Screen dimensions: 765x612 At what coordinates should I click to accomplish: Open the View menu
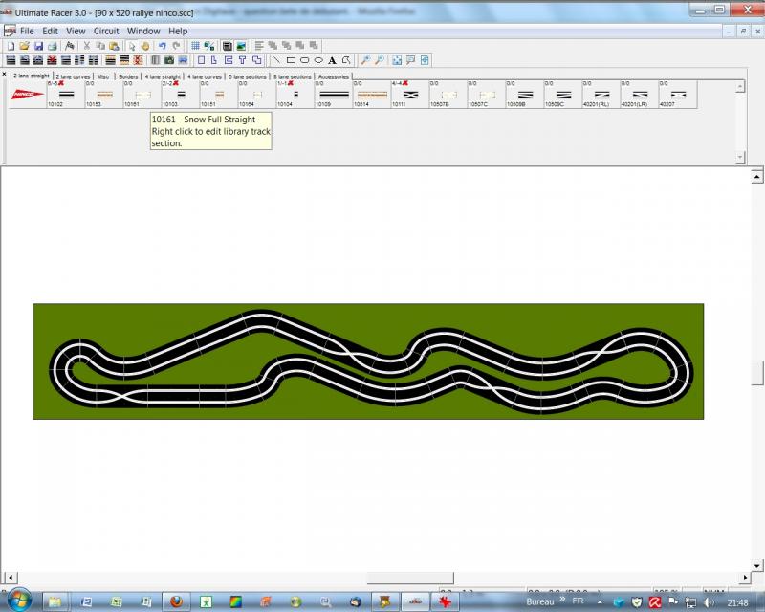click(x=76, y=31)
